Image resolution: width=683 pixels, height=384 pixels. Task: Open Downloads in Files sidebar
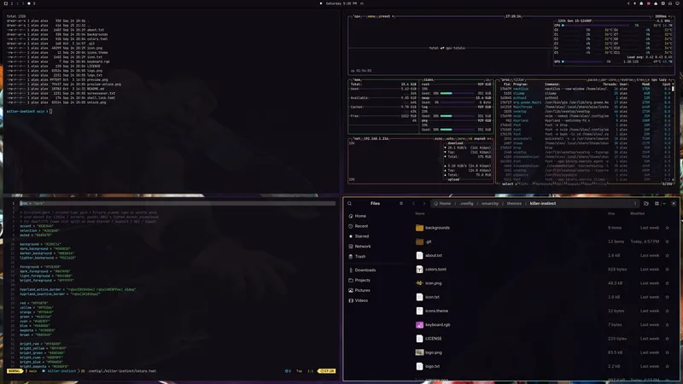[362, 270]
